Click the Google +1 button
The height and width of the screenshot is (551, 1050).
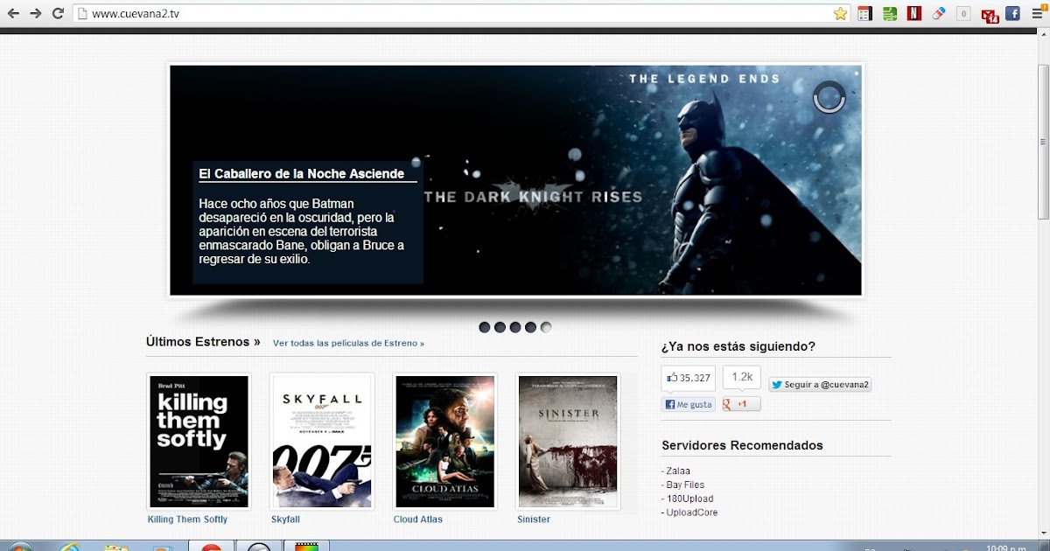(x=742, y=404)
